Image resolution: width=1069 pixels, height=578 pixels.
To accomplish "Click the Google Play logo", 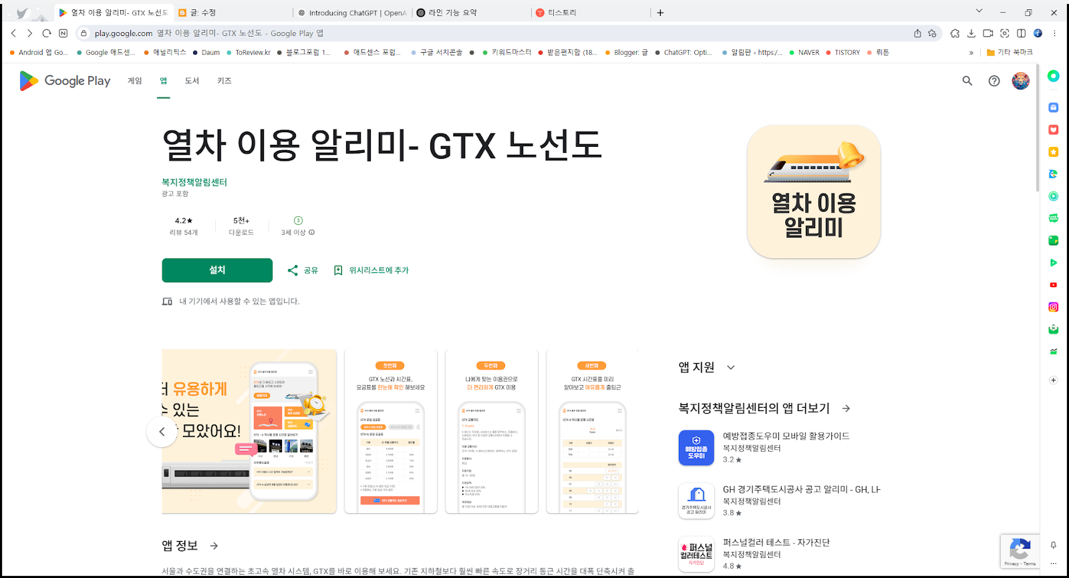I will 65,81.
